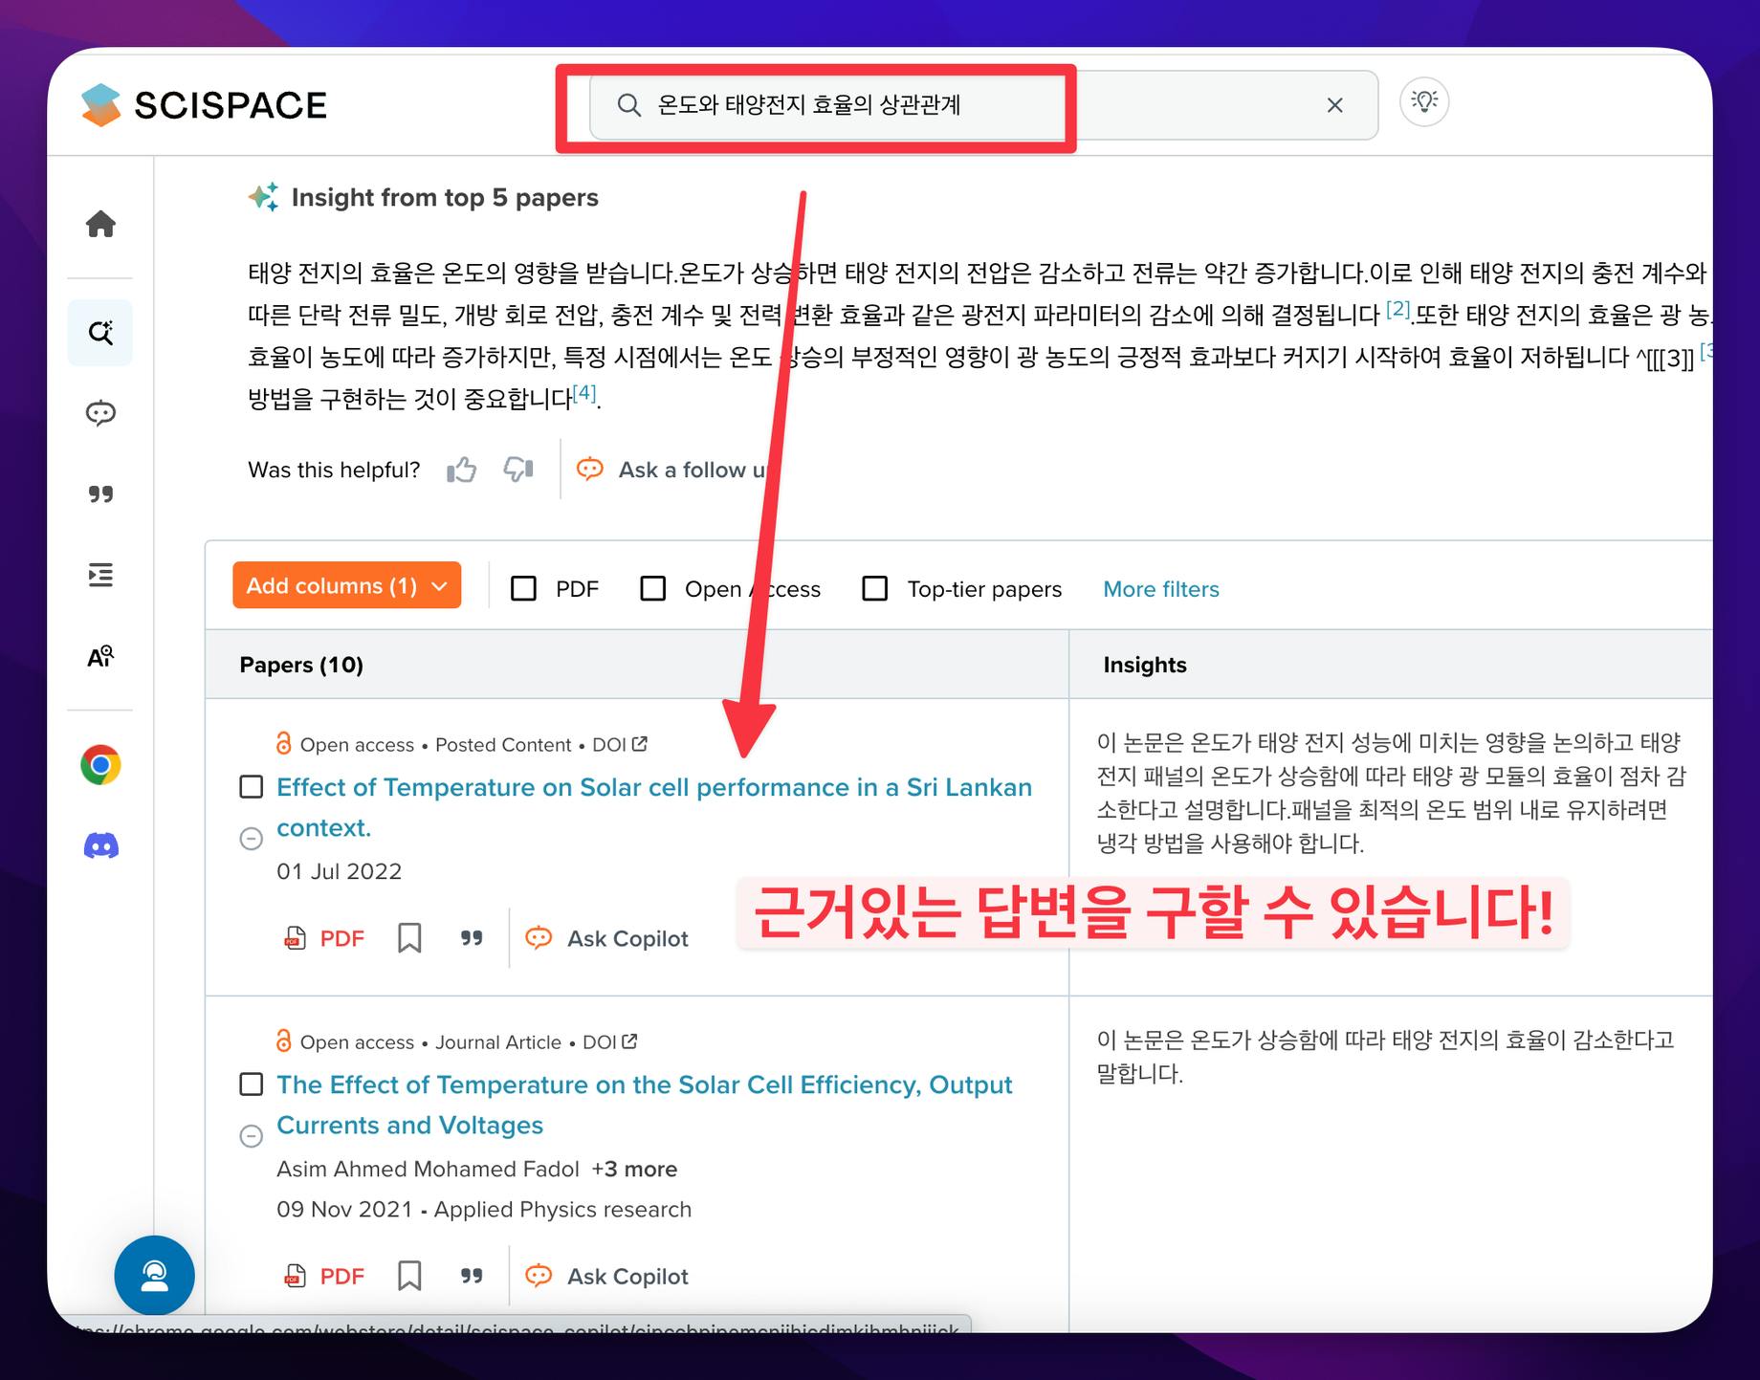
Task: Cite the 01 Jul 2022 paper
Action: tap(472, 938)
